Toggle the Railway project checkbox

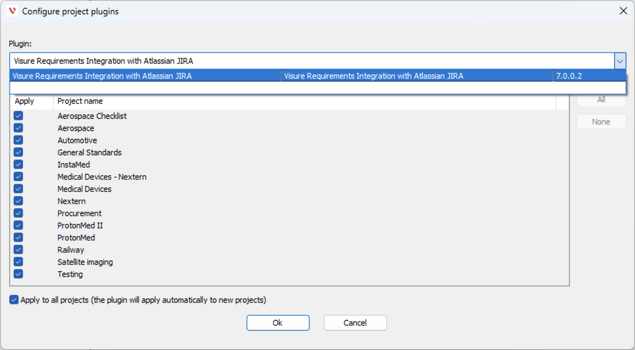point(18,249)
